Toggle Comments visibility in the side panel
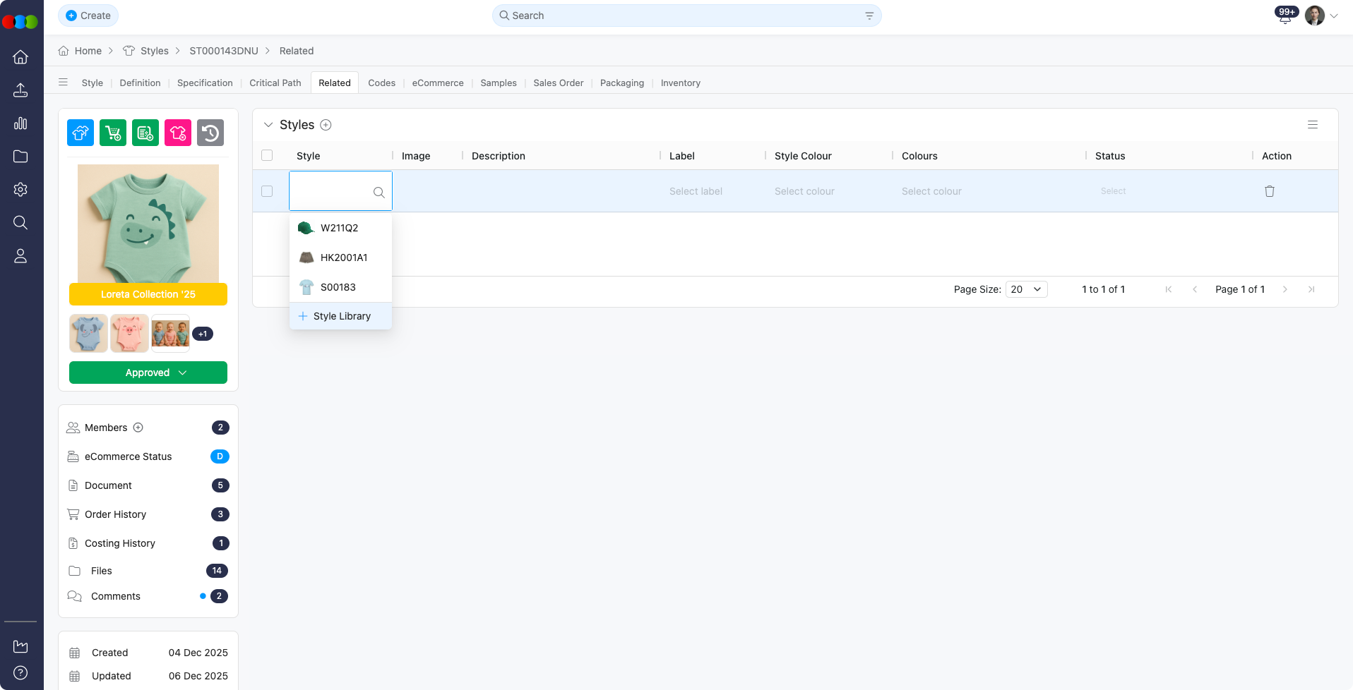Screen dimensions: 1353x690 tap(115, 596)
